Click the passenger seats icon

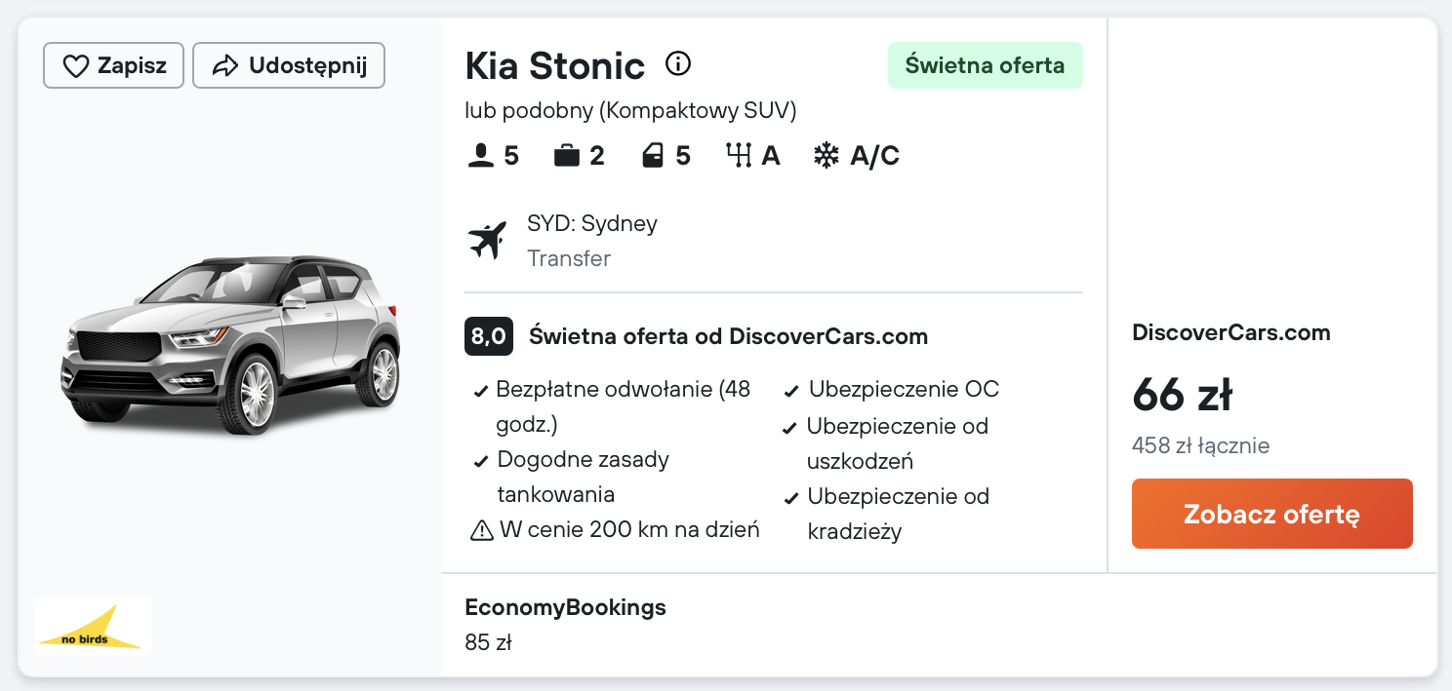[480, 156]
